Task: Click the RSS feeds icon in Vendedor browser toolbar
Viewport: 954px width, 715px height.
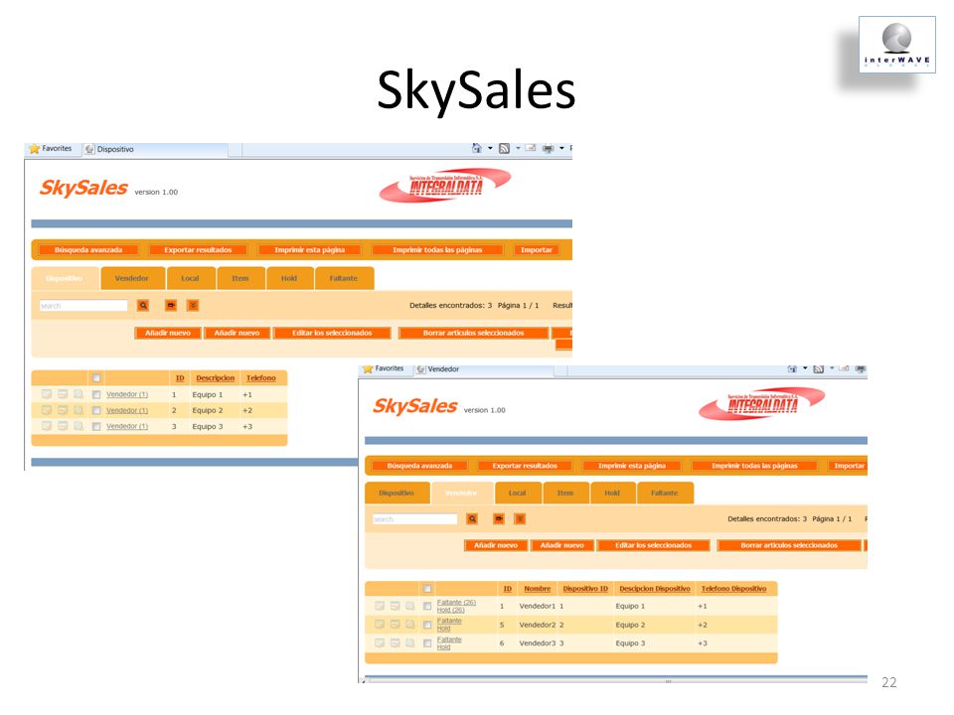Action: (818, 369)
